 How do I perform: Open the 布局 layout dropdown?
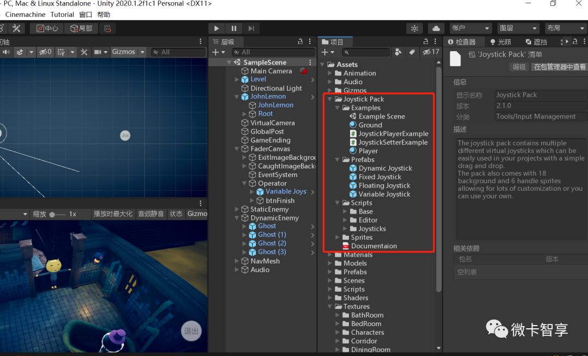[564, 29]
